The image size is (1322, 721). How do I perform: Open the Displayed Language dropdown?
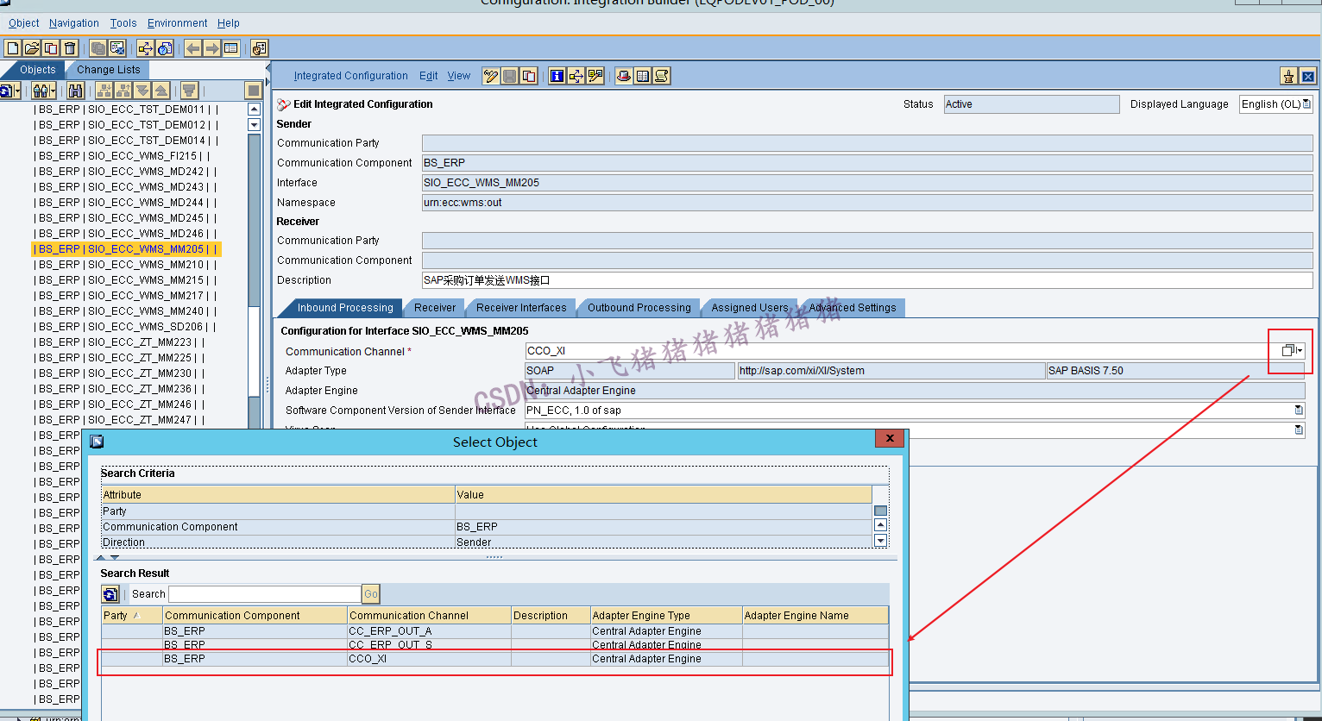[x=1307, y=104]
